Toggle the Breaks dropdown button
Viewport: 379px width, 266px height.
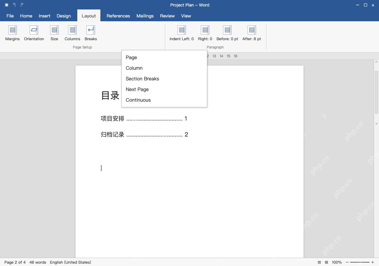[x=91, y=33]
